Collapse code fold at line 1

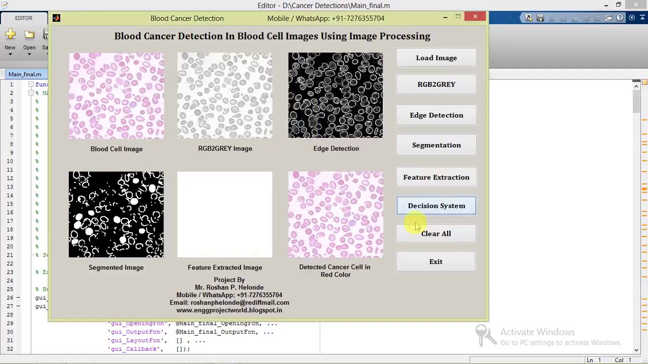click(31, 84)
